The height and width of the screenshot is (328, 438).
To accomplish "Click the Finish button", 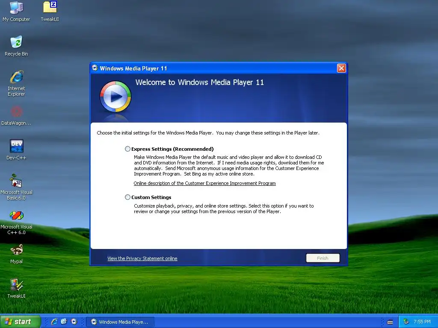I will click(x=323, y=258).
